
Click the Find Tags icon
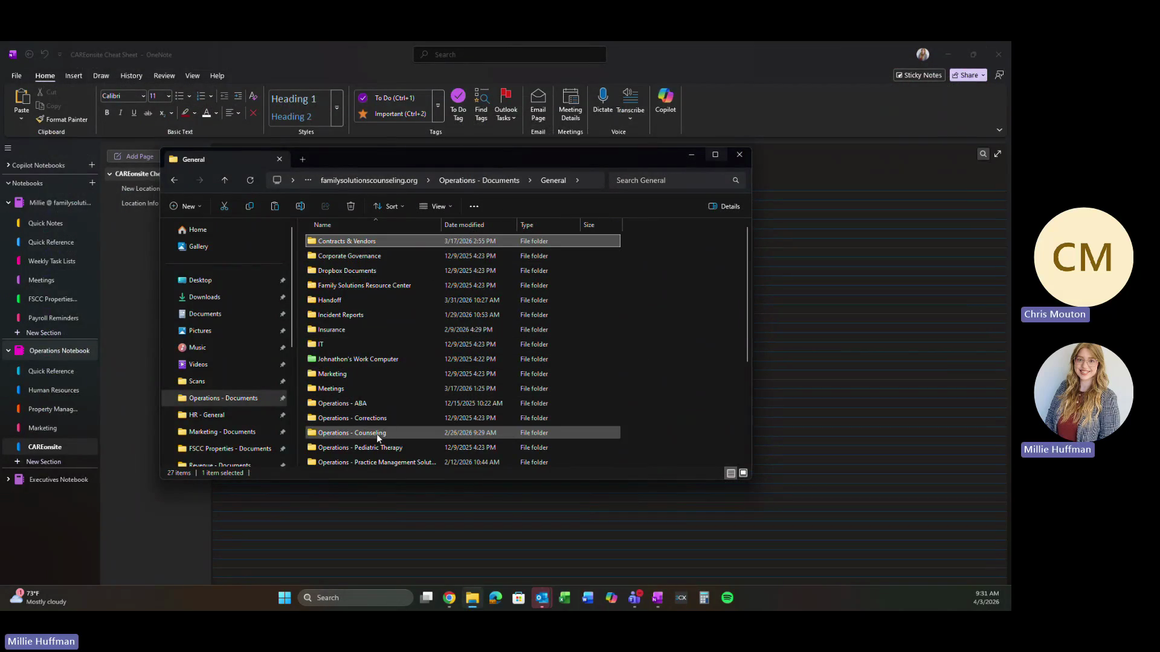click(x=481, y=104)
